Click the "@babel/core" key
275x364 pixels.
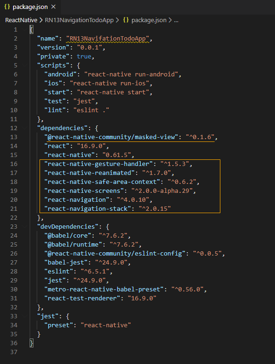(68, 236)
